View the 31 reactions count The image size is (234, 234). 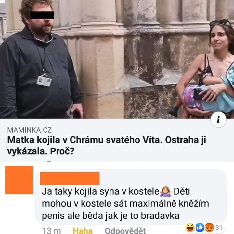pos(219,227)
